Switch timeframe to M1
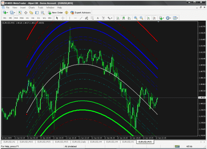 [x=5, y=18]
